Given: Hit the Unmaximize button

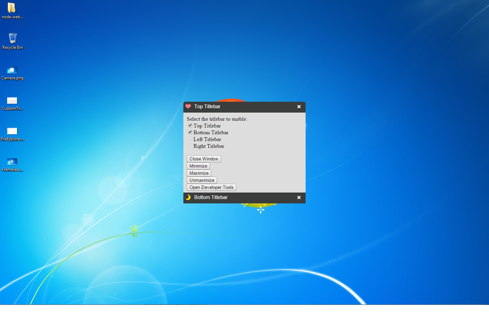Looking at the screenshot, I should click(202, 180).
